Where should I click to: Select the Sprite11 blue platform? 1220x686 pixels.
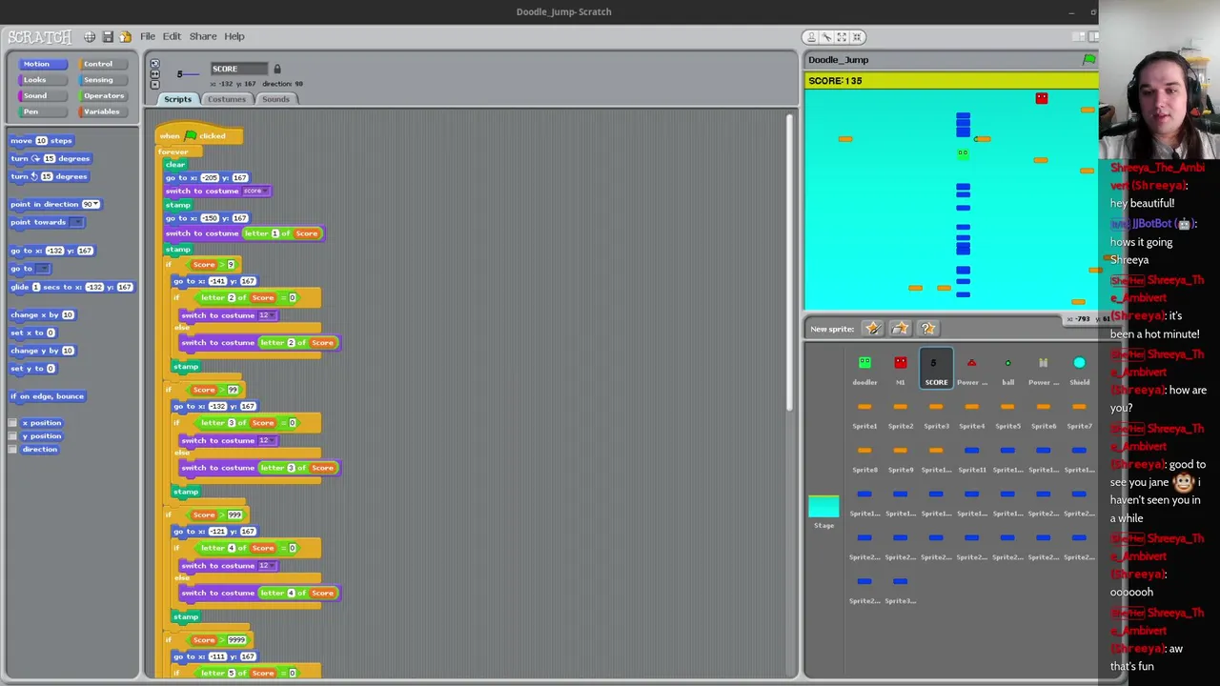pos(971,458)
